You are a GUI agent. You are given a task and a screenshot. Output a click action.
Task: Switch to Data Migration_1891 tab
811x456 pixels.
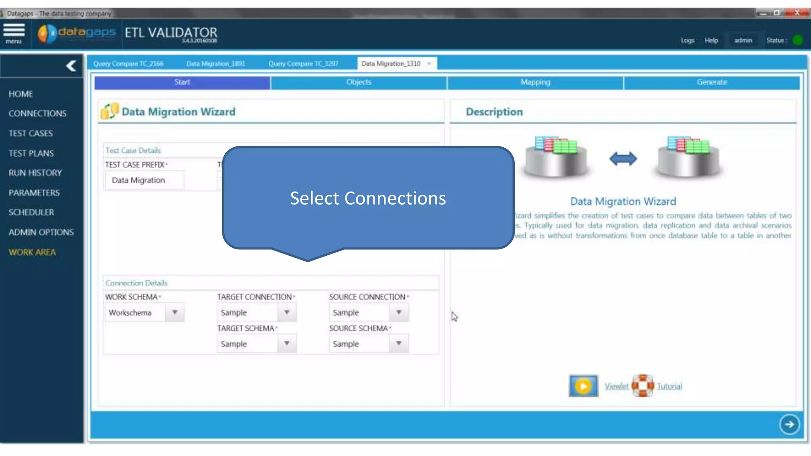[216, 63]
